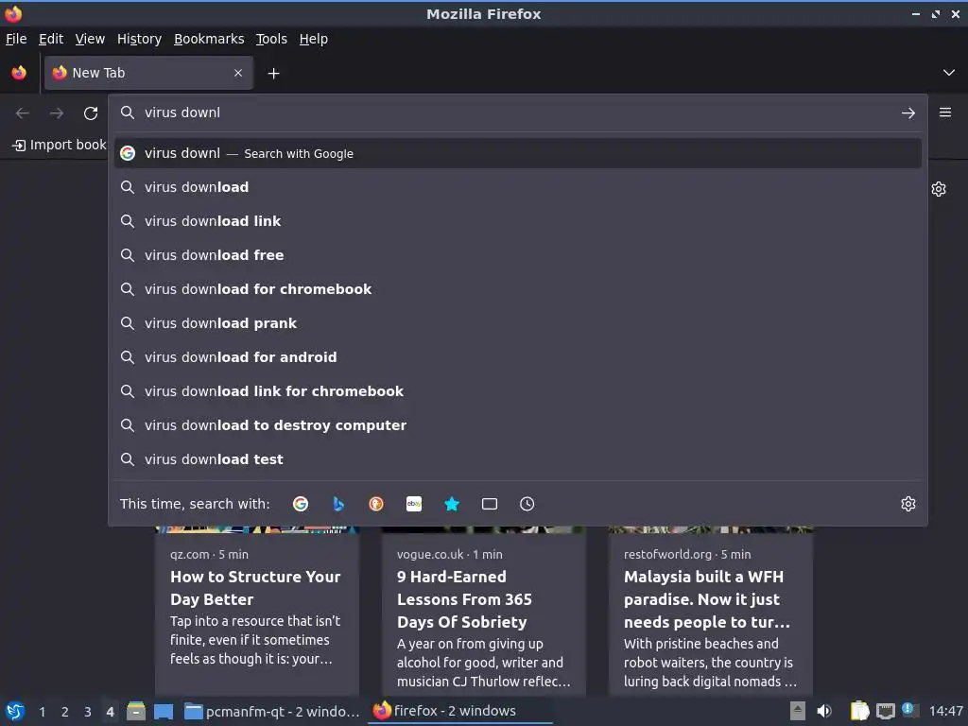Switch to pcmanfm-qt taskbar windows
Screen dimensions: 968x726
(x=272, y=711)
